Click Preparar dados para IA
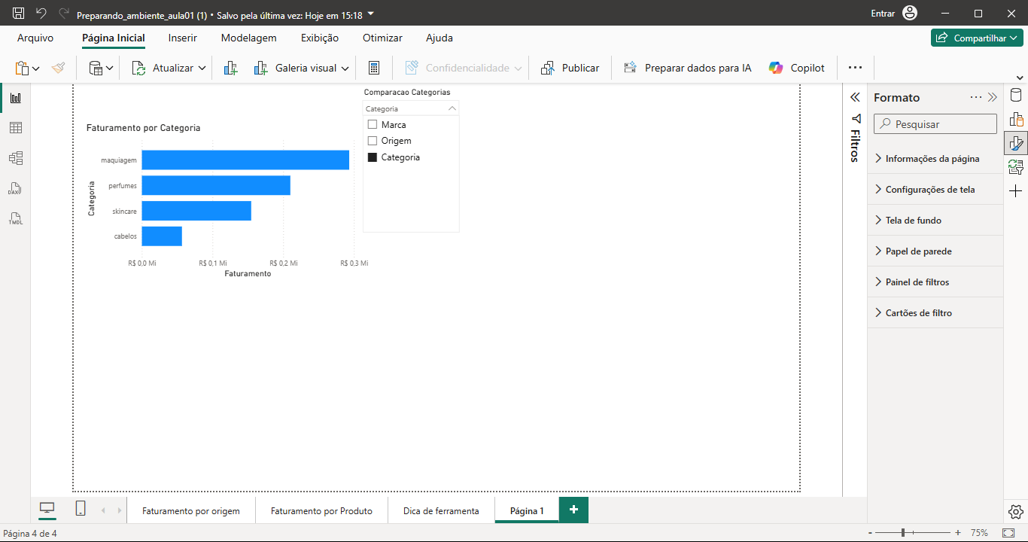Image resolution: width=1028 pixels, height=542 pixels. coord(688,68)
